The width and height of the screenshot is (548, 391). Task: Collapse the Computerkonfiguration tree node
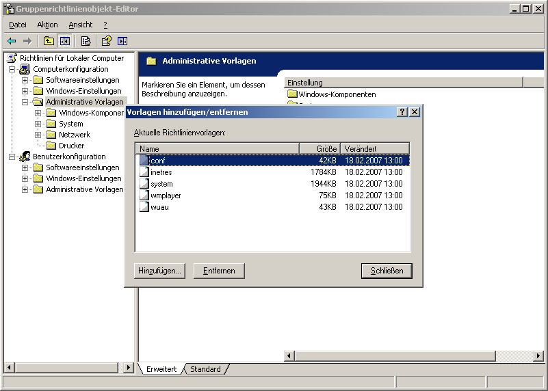(12, 69)
